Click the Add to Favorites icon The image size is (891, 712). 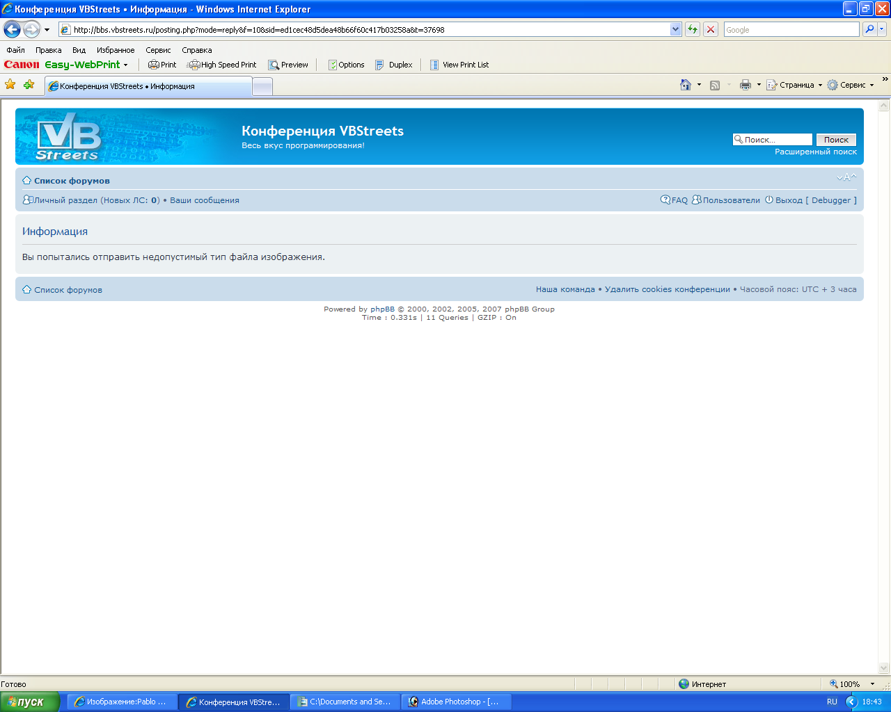tap(29, 84)
